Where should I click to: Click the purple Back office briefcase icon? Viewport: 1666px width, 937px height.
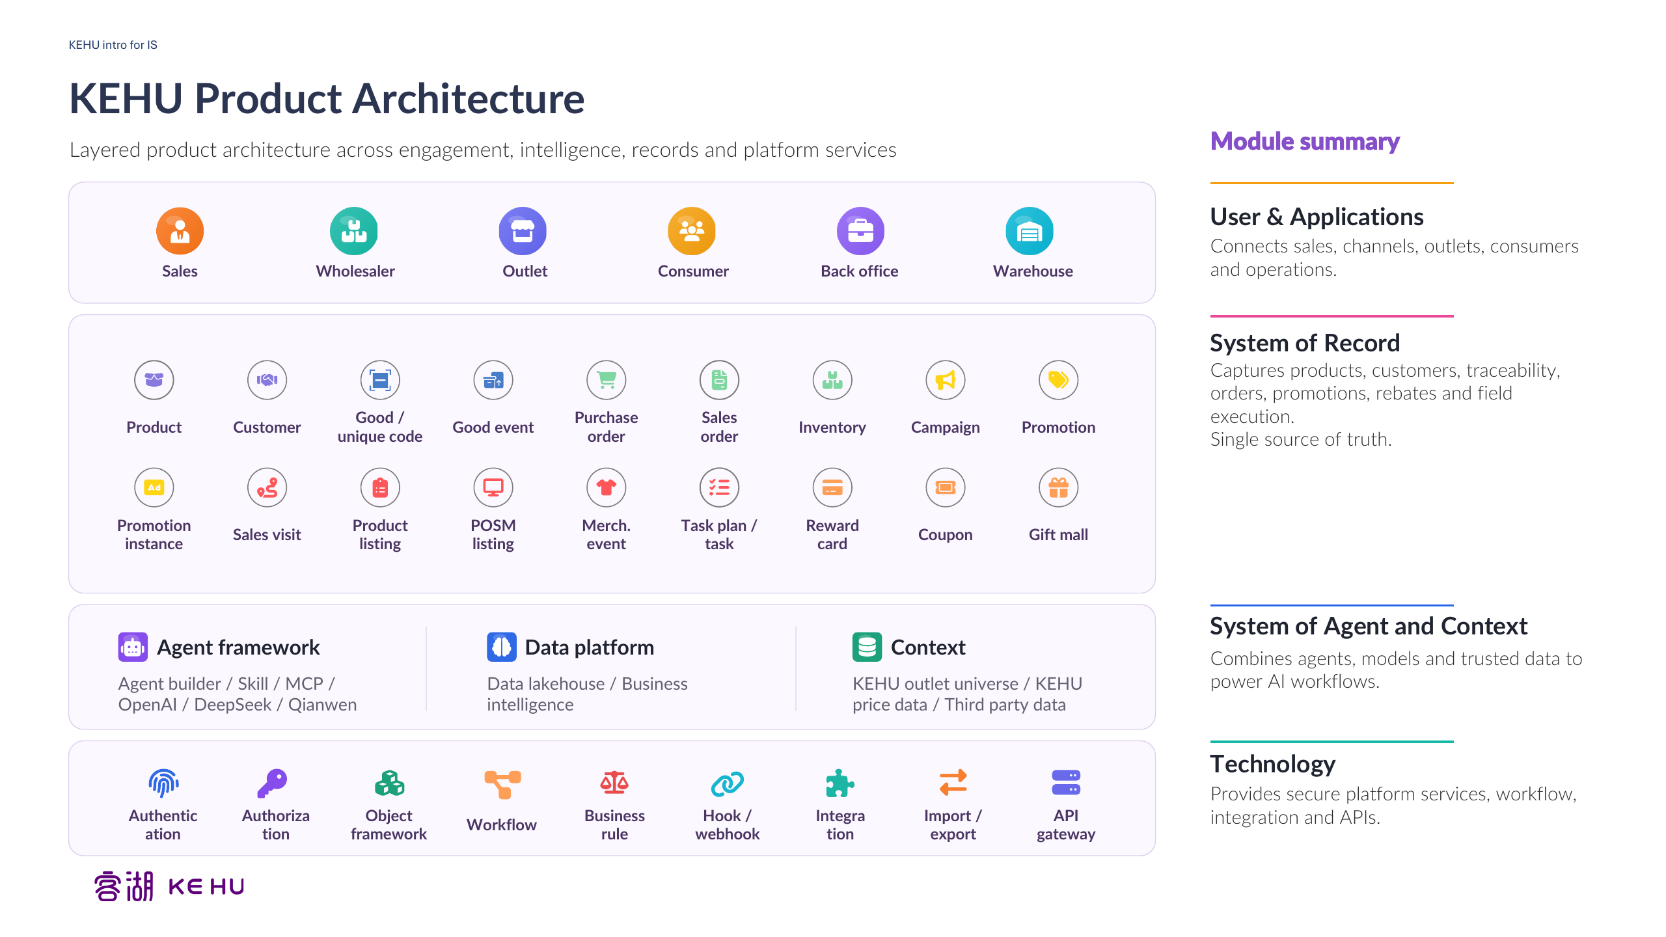point(860,231)
